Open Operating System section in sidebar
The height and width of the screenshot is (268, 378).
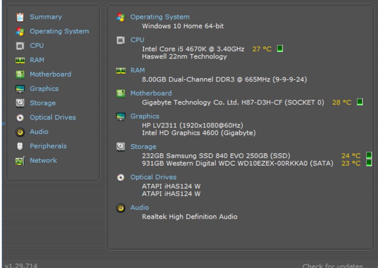[59, 31]
